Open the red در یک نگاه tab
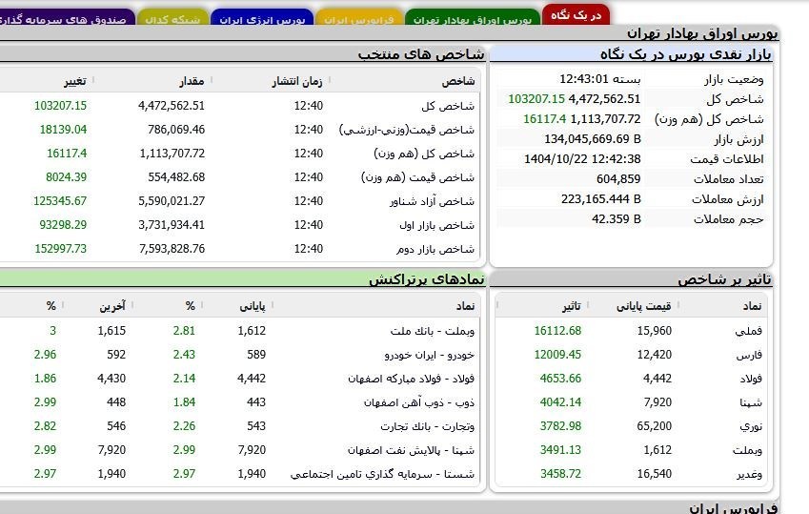 (x=576, y=15)
